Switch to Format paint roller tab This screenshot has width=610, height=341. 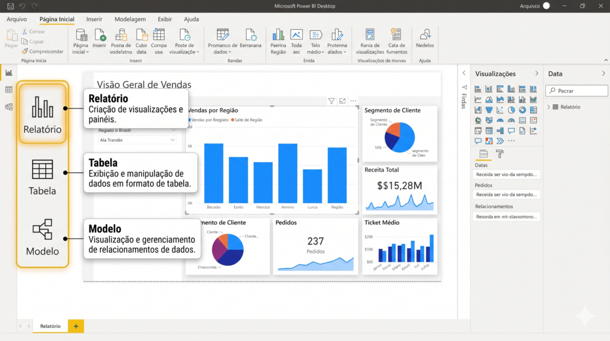click(x=500, y=154)
